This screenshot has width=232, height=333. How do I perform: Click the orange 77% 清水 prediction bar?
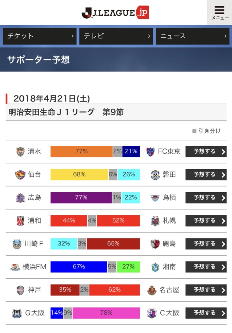(81, 151)
